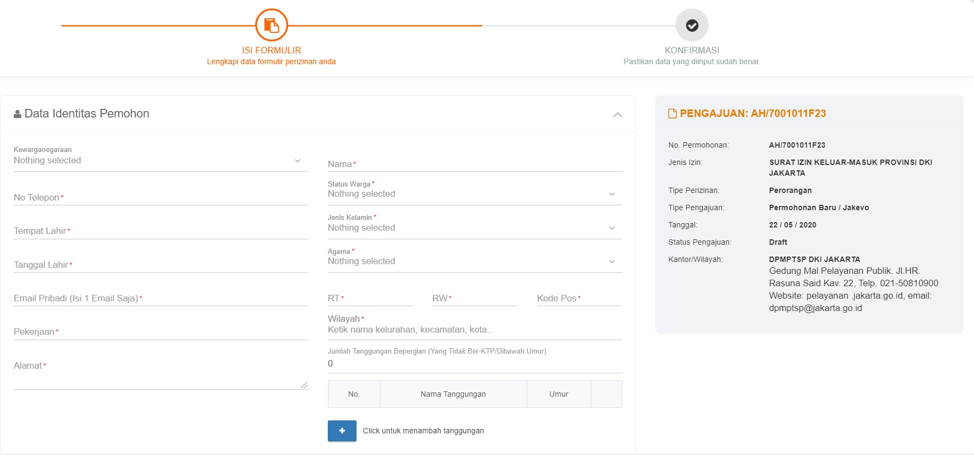974x456 pixels.
Task: Click the Wilayah search field
Action: coord(475,330)
